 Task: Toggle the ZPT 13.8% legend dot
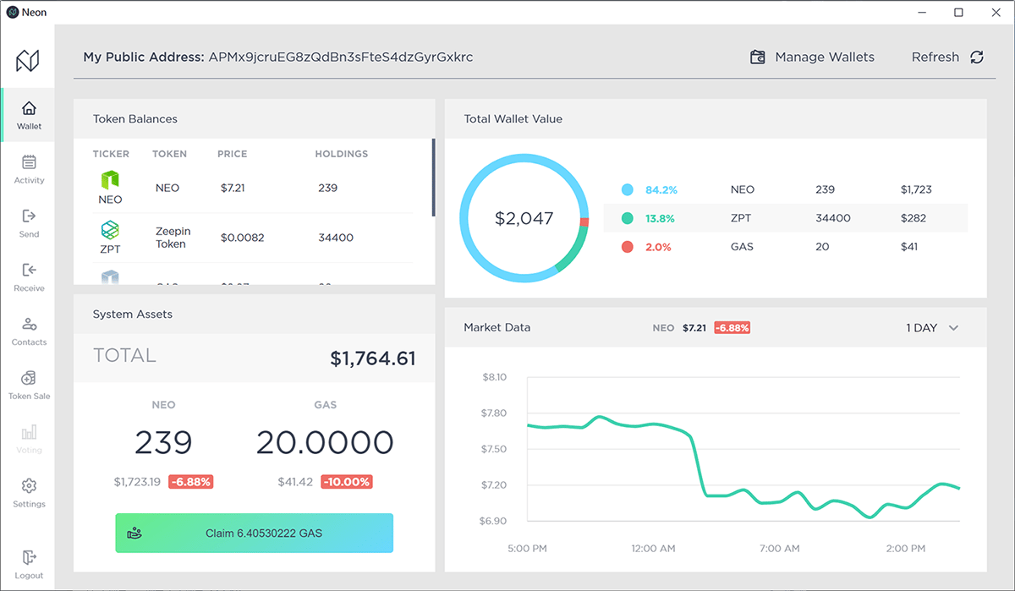tap(628, 218)
